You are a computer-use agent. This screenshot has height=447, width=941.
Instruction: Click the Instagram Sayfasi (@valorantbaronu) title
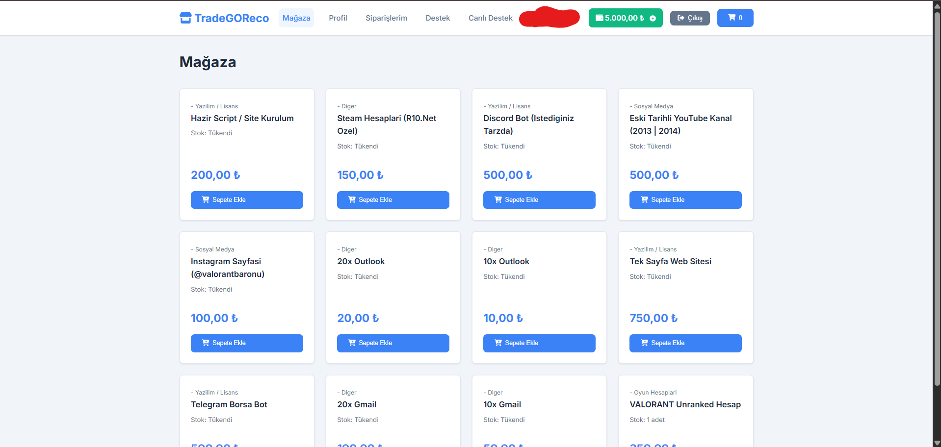click(x=228, y=268)
